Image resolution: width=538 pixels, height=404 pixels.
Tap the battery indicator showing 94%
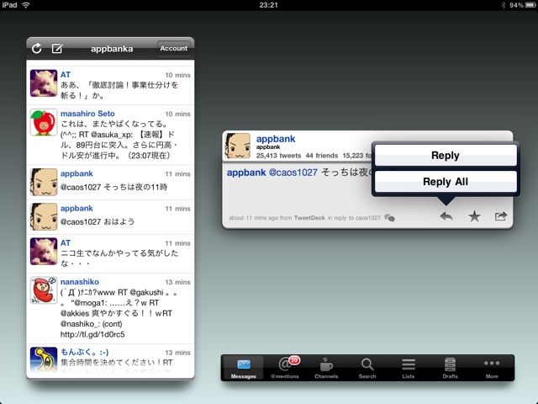(x=522, y=5)
